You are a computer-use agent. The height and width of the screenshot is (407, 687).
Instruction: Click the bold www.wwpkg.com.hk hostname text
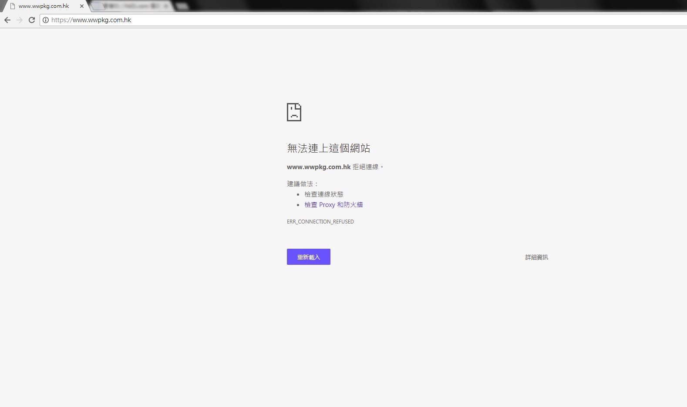(x=319, y=167)
